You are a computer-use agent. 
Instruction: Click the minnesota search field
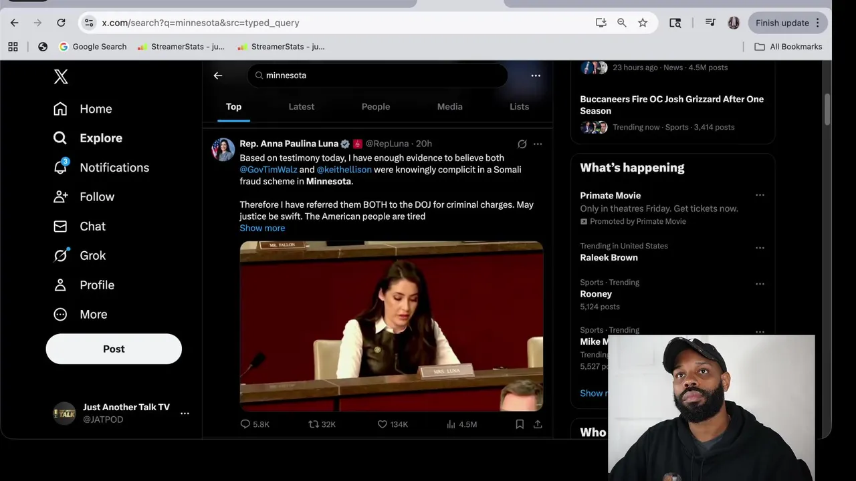coord(377,75)
